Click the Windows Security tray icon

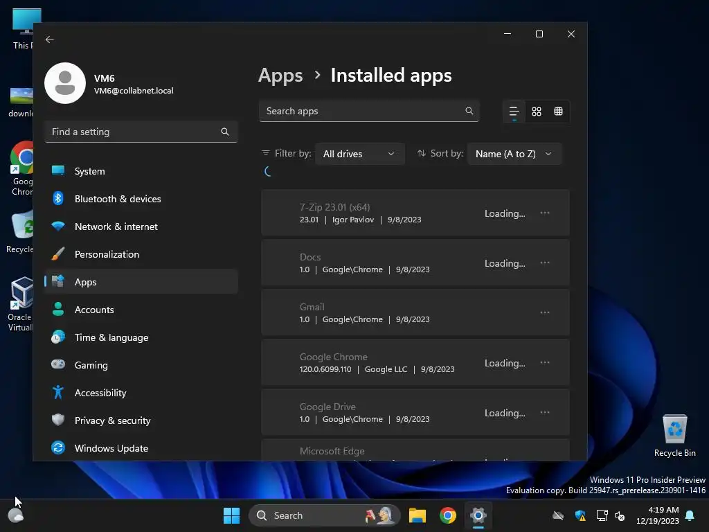pyautogui.click(x=581, y=515)
